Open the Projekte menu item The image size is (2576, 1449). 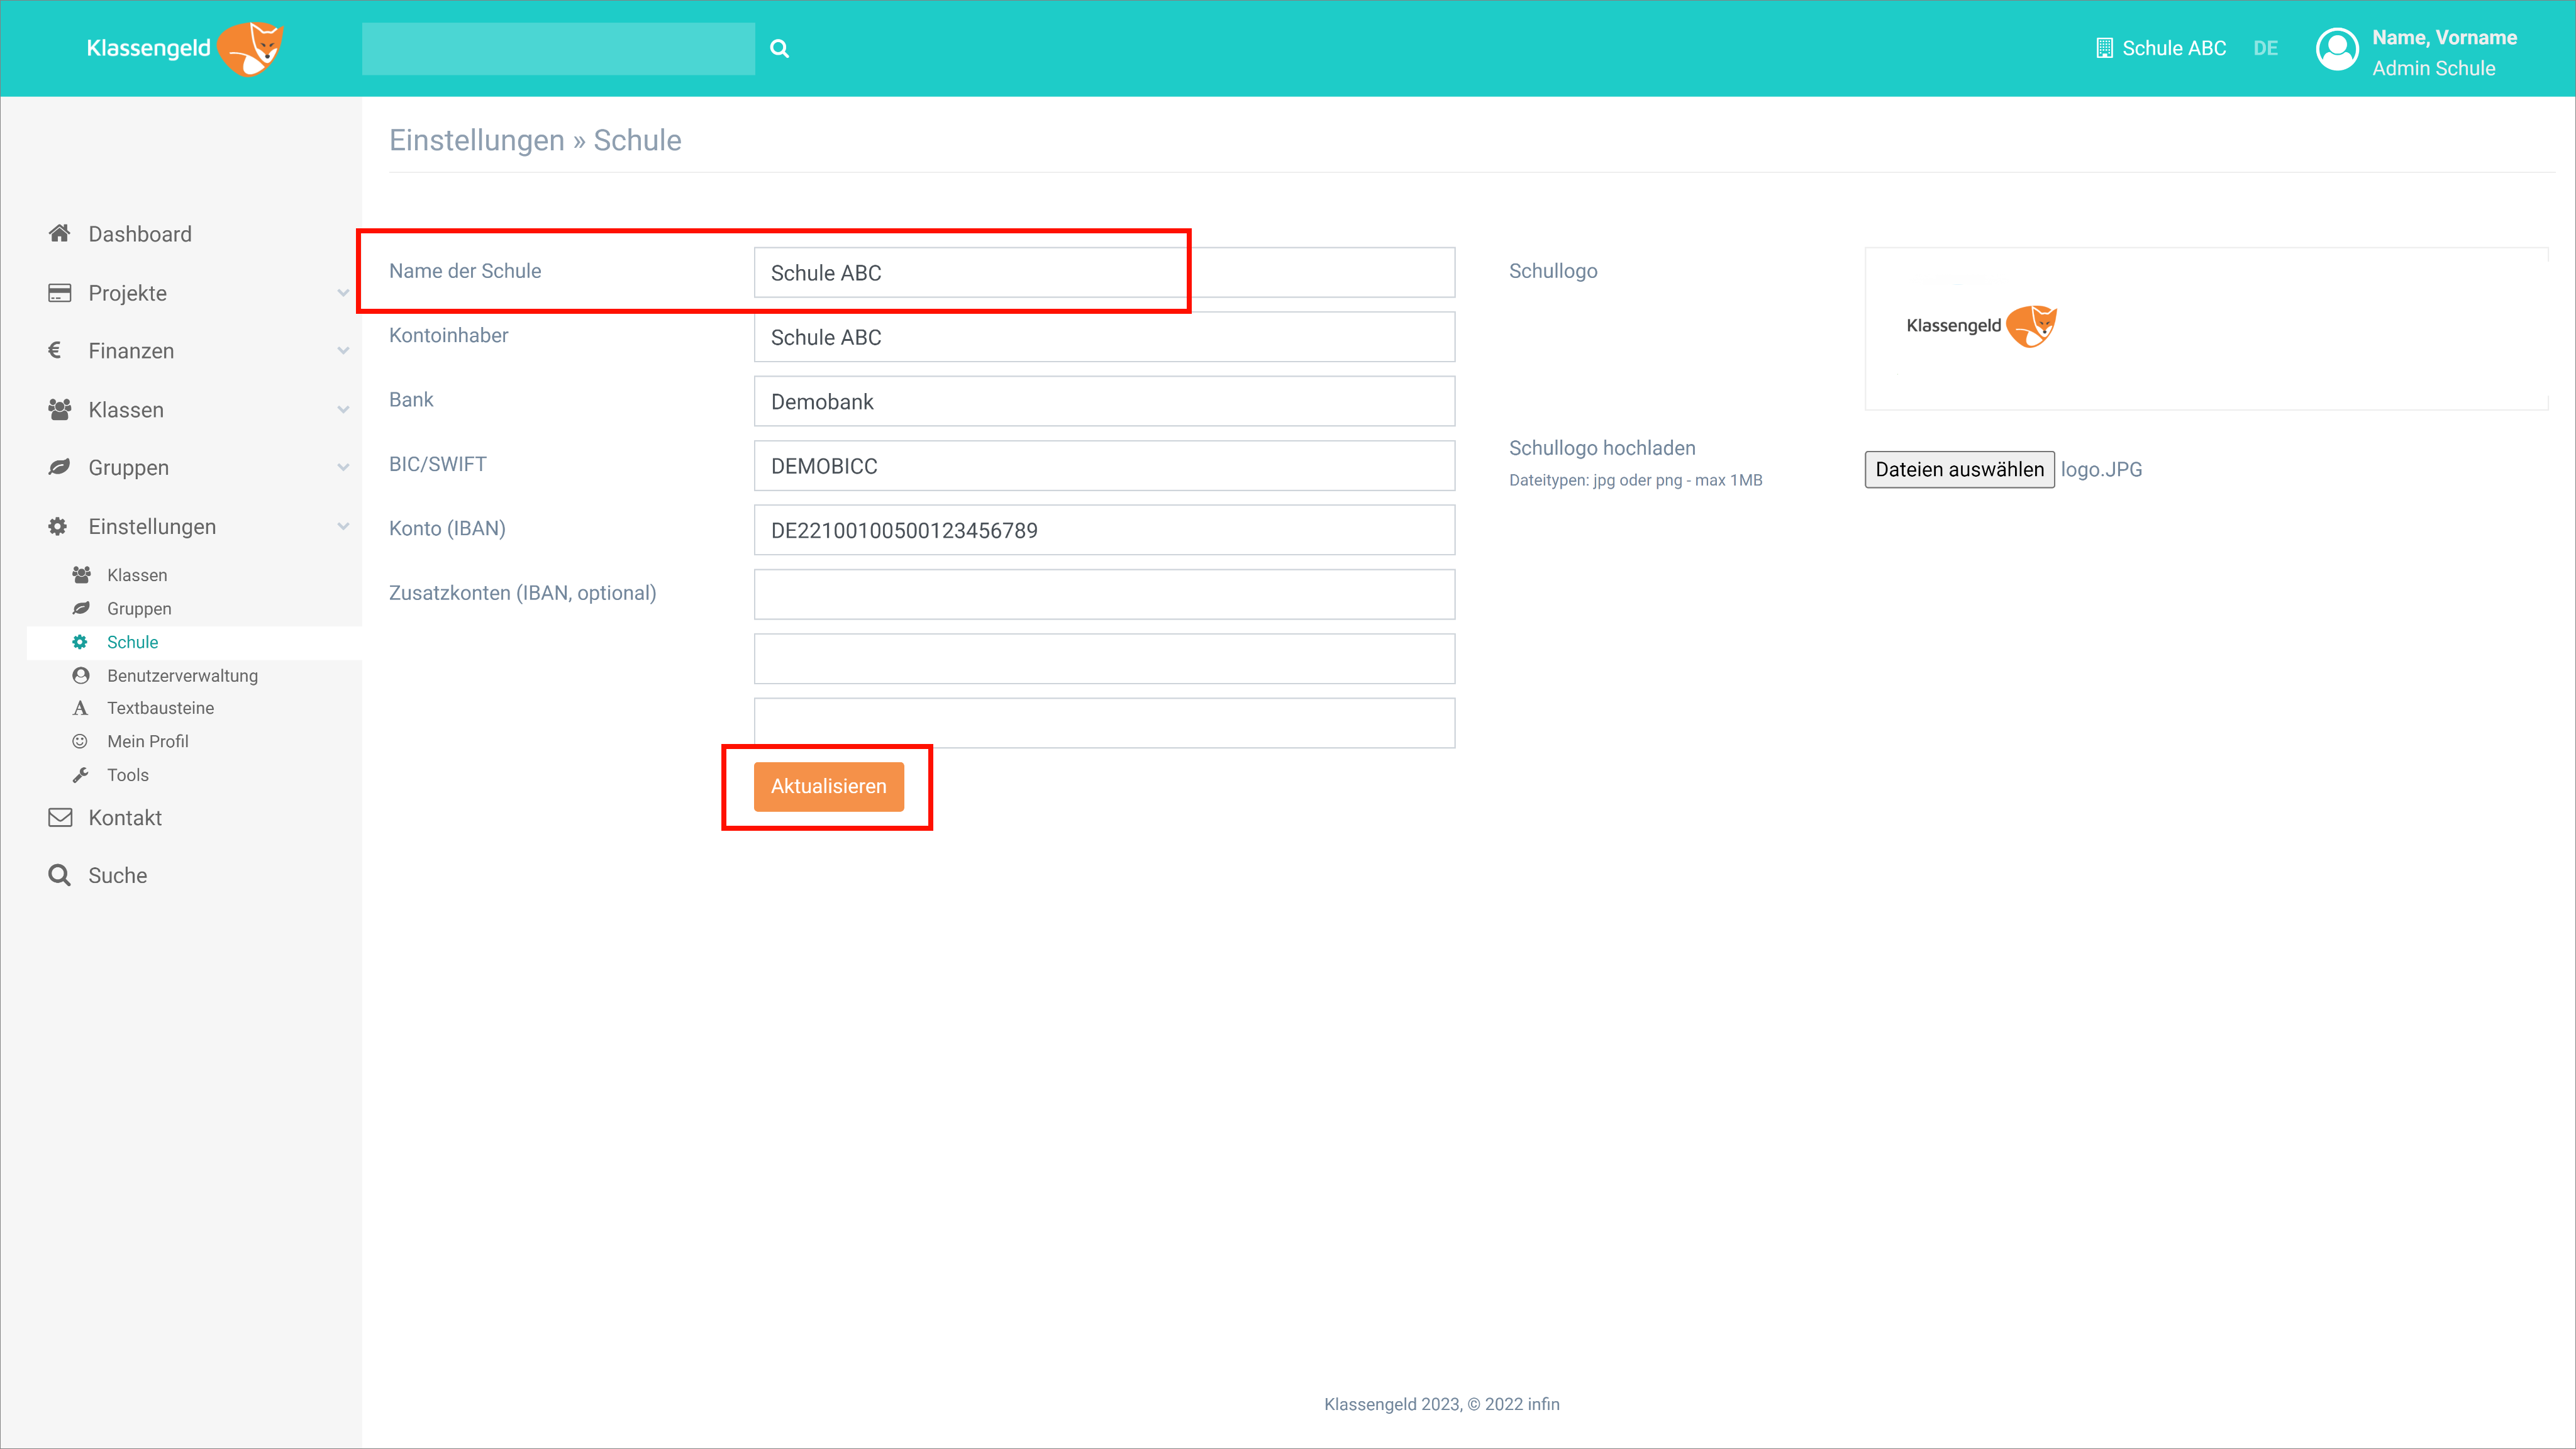[127, 293]
